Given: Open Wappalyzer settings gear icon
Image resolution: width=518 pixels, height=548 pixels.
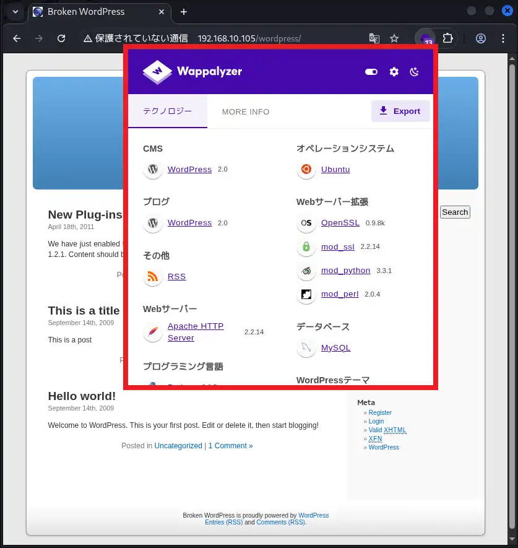Looking at the screenshot, I should pyautogui.click(x=394, y=72).
